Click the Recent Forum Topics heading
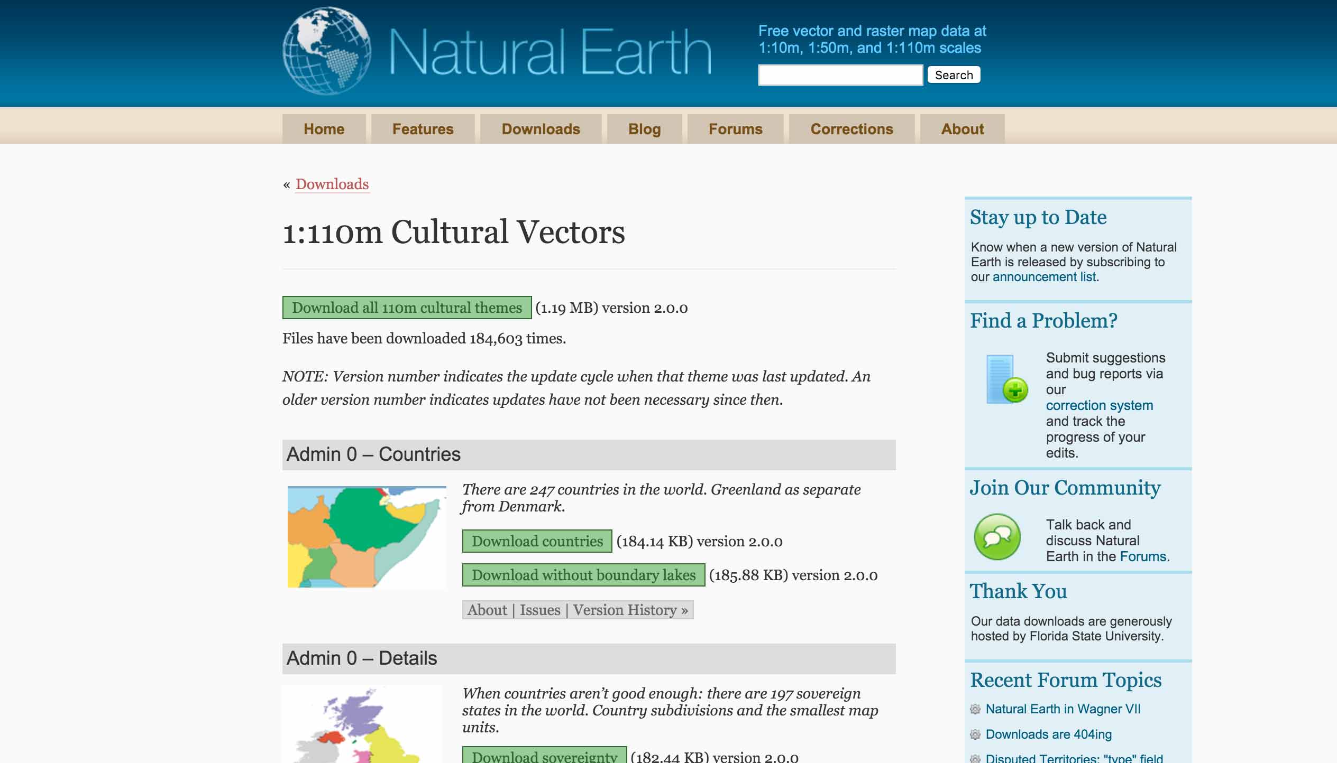 [x=1065, y=680]
